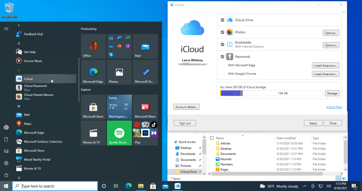Click in the taskbar search box
This screenshot has width=362, height=191.
55,186
